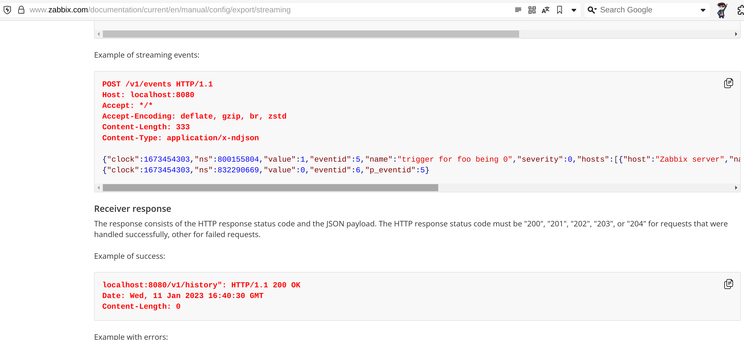Viewport: 744px width, 340px height.
Task: Click the JSON line with "p_eventid":5
Action: pyautogui.click(x=266, y=170)
